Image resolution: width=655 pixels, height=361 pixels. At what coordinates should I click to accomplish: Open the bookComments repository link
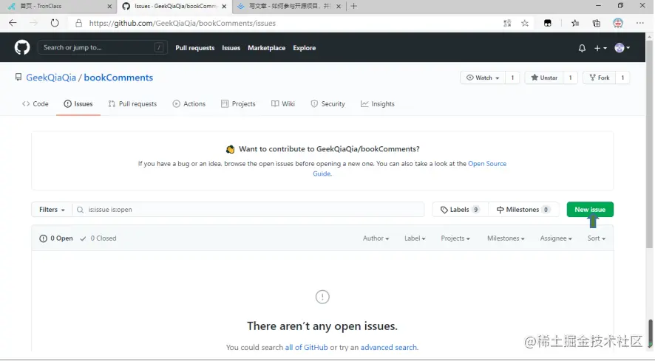118,78
